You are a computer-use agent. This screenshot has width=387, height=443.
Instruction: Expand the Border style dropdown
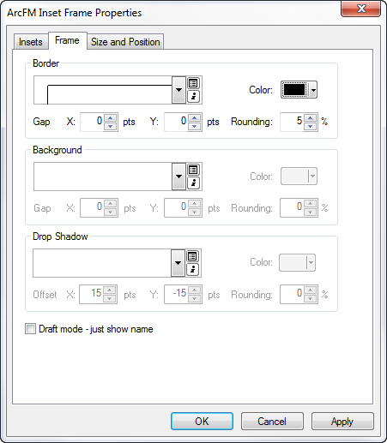point(178,90)
